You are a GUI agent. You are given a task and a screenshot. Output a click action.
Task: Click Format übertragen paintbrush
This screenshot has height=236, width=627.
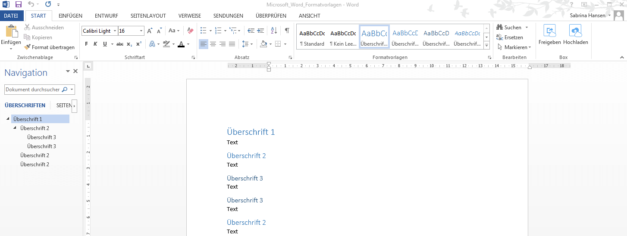[49, 47]
